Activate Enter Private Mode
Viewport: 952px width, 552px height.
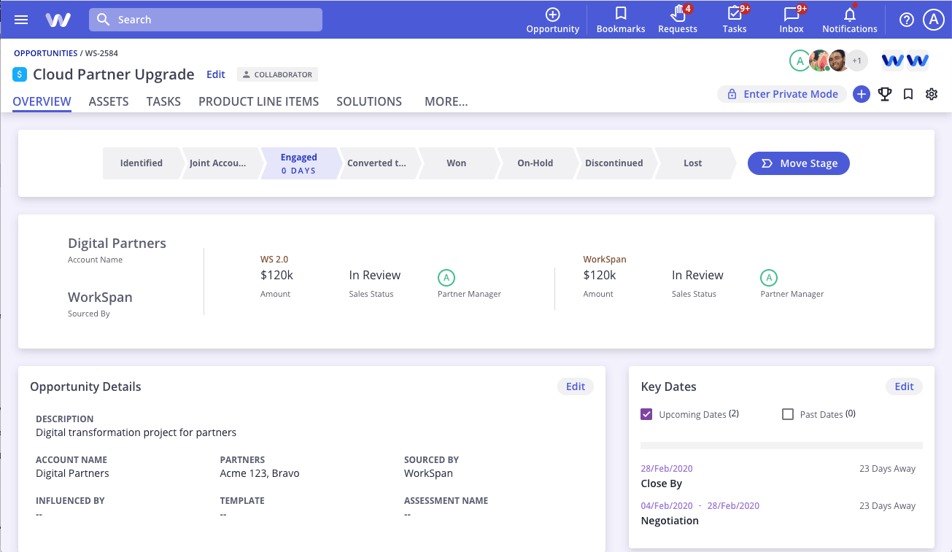tap(781, 94)
